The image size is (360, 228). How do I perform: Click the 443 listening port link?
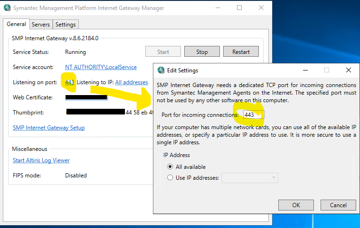pos(69,82)
